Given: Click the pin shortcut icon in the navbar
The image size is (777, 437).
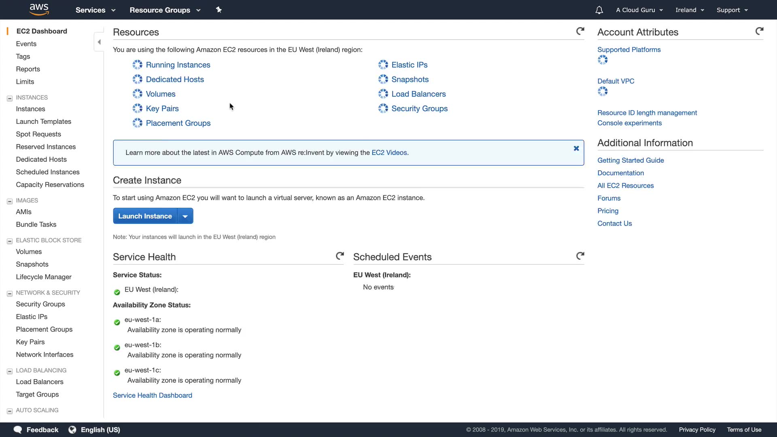Looking at the screenshot, I should click(219, 10).
